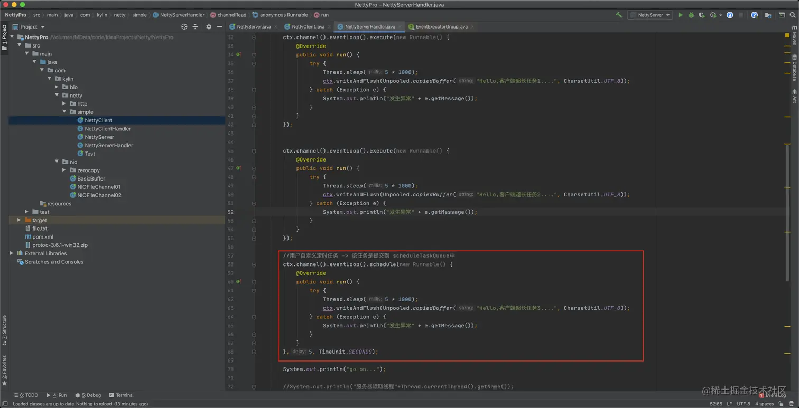Switch to the NettyServer.java tab

(x=253, y=26)
